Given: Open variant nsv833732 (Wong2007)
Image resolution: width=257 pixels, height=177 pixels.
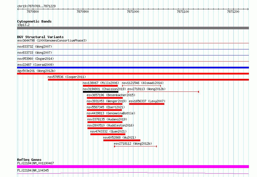Looking at the screenshot, I should [35, 46].
